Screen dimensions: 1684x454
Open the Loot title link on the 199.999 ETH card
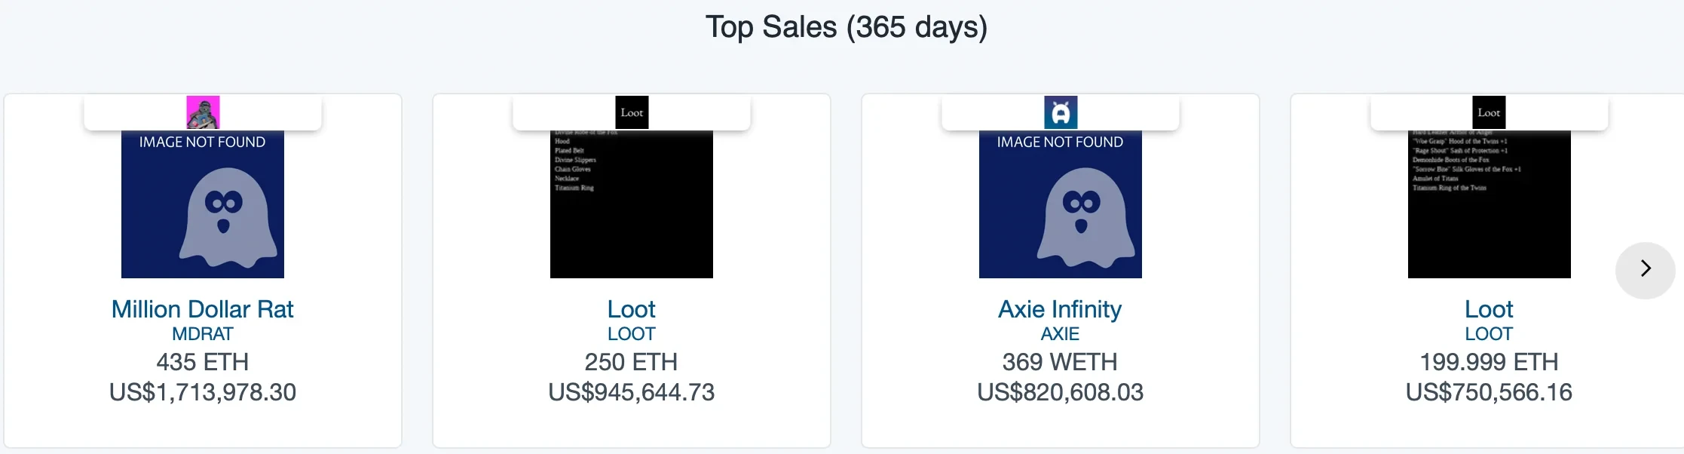coord(1489,309)
